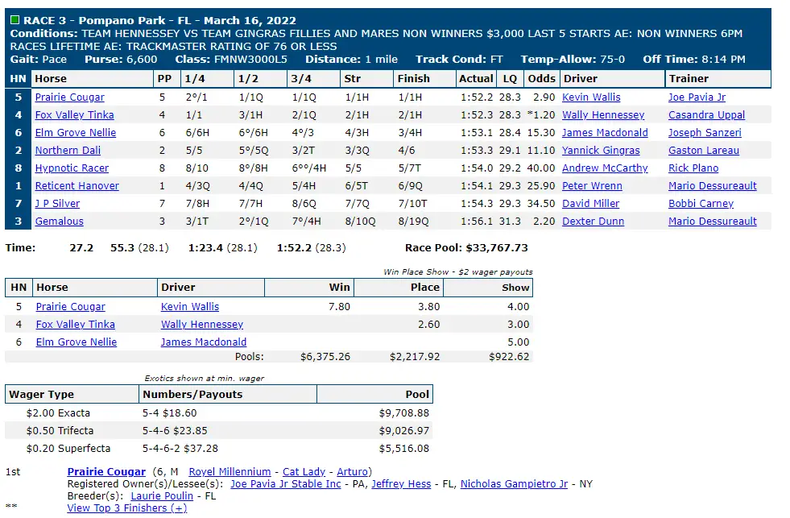The width and height of the screenshot is (790, 518).
Task: Click the $9,708.88 exacta pool
Action: 404,412
